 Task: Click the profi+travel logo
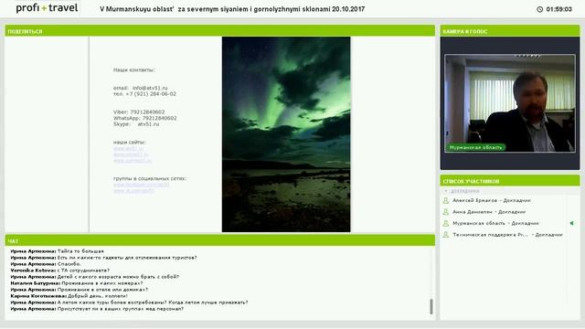47,8
